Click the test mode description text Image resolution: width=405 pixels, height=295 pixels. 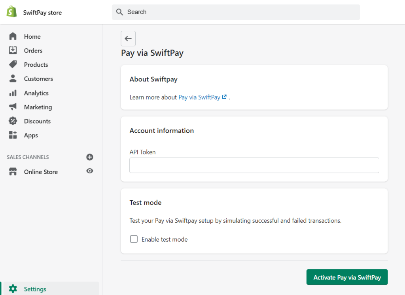[236, 221]
